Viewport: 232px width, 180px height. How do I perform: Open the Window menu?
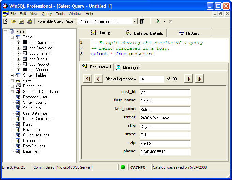(x=75, y=14)
